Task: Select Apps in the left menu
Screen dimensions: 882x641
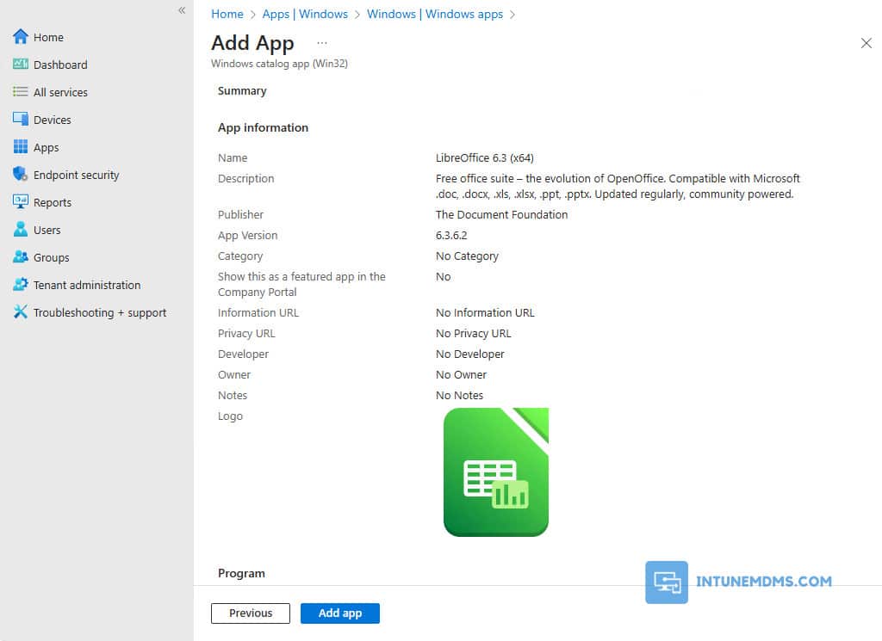Action: point(47,147)
